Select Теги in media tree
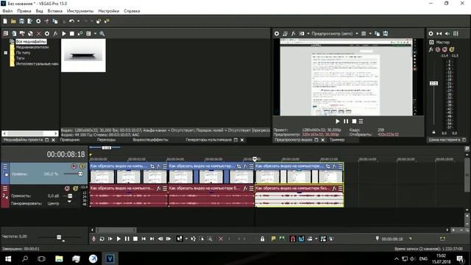Image resolution: width=471 pixels, height=265 pixels. 20,58
